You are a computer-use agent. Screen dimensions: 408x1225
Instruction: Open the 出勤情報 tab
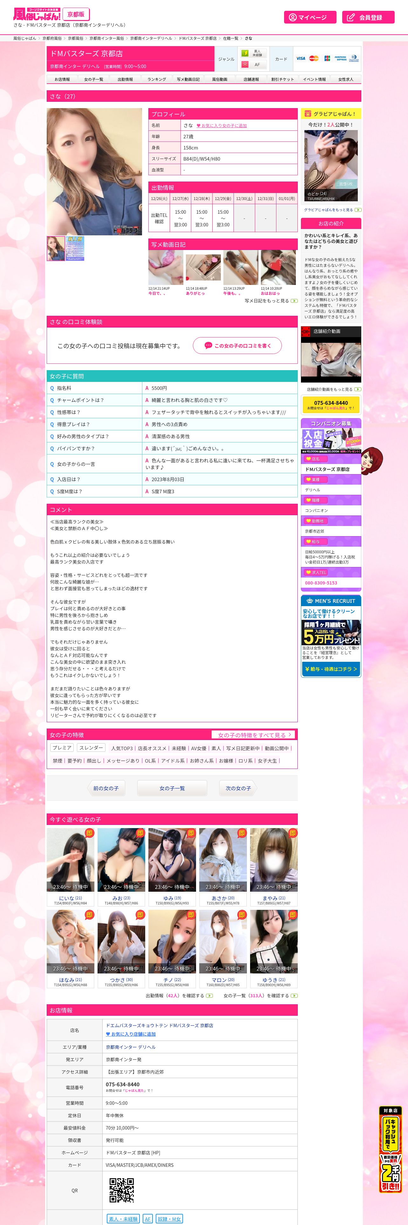[126, 80]
